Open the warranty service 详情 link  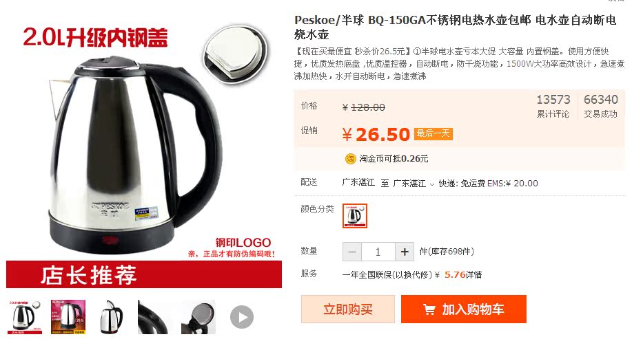[x=474, y=275]
